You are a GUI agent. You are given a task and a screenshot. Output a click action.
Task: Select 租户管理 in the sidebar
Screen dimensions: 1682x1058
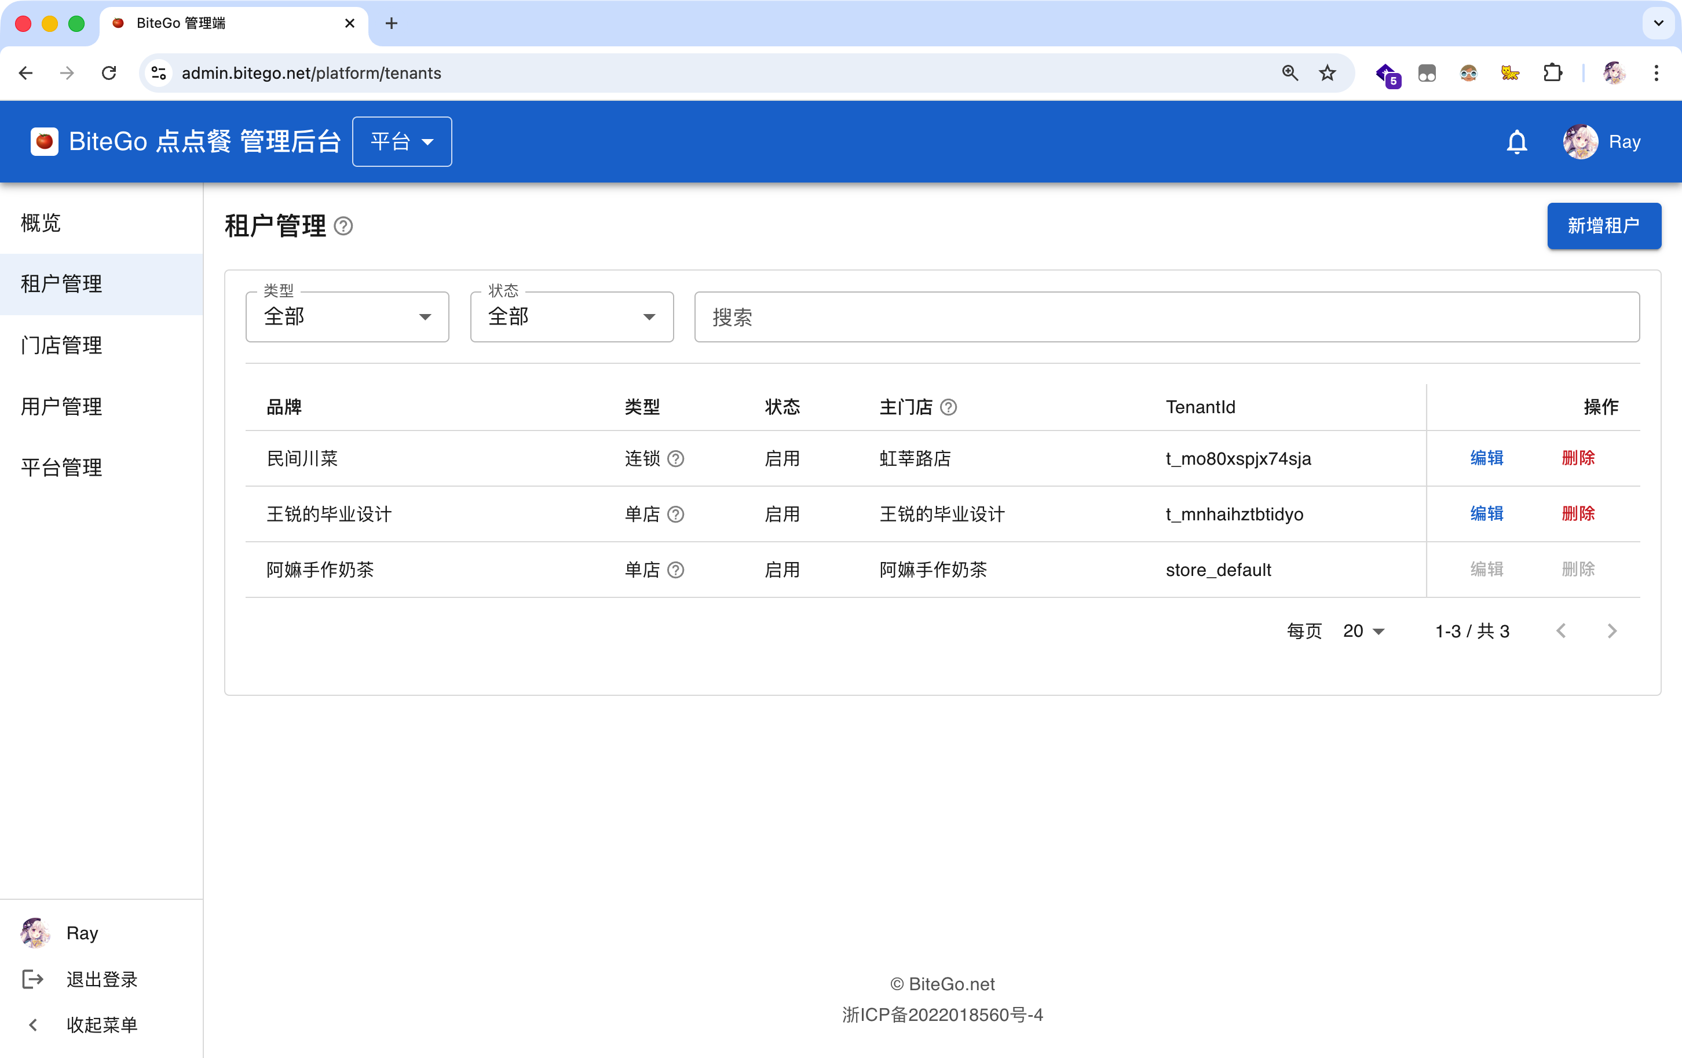[101, 284]
